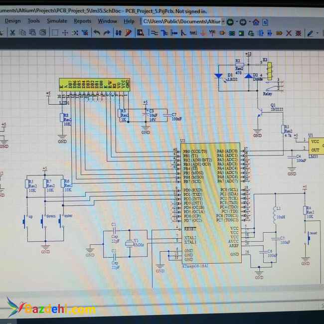The image size is (324, 324).
Task: Open the file path address dropdown
Action: pos(222,21)
